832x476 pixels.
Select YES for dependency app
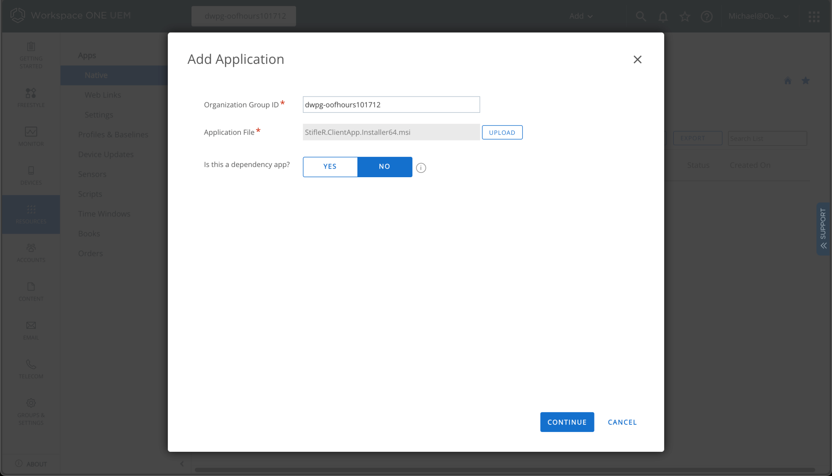coord(330,167)
